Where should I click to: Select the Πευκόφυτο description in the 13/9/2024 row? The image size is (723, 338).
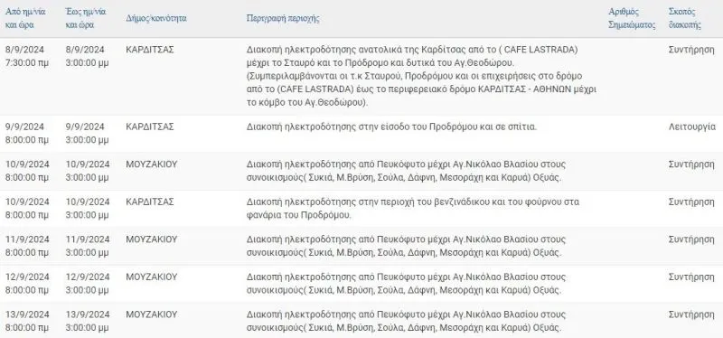[406, 321]
